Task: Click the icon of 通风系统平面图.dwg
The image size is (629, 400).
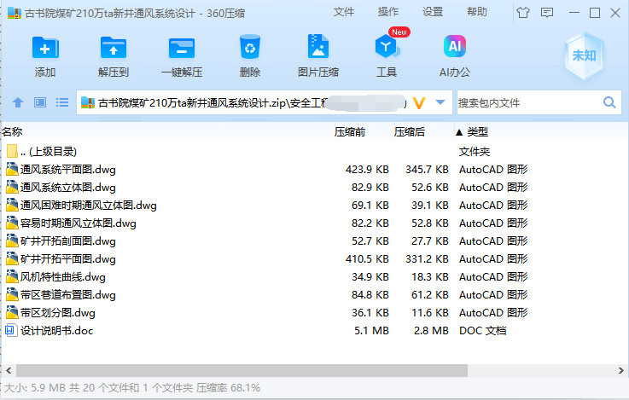Action: [12, 169]
